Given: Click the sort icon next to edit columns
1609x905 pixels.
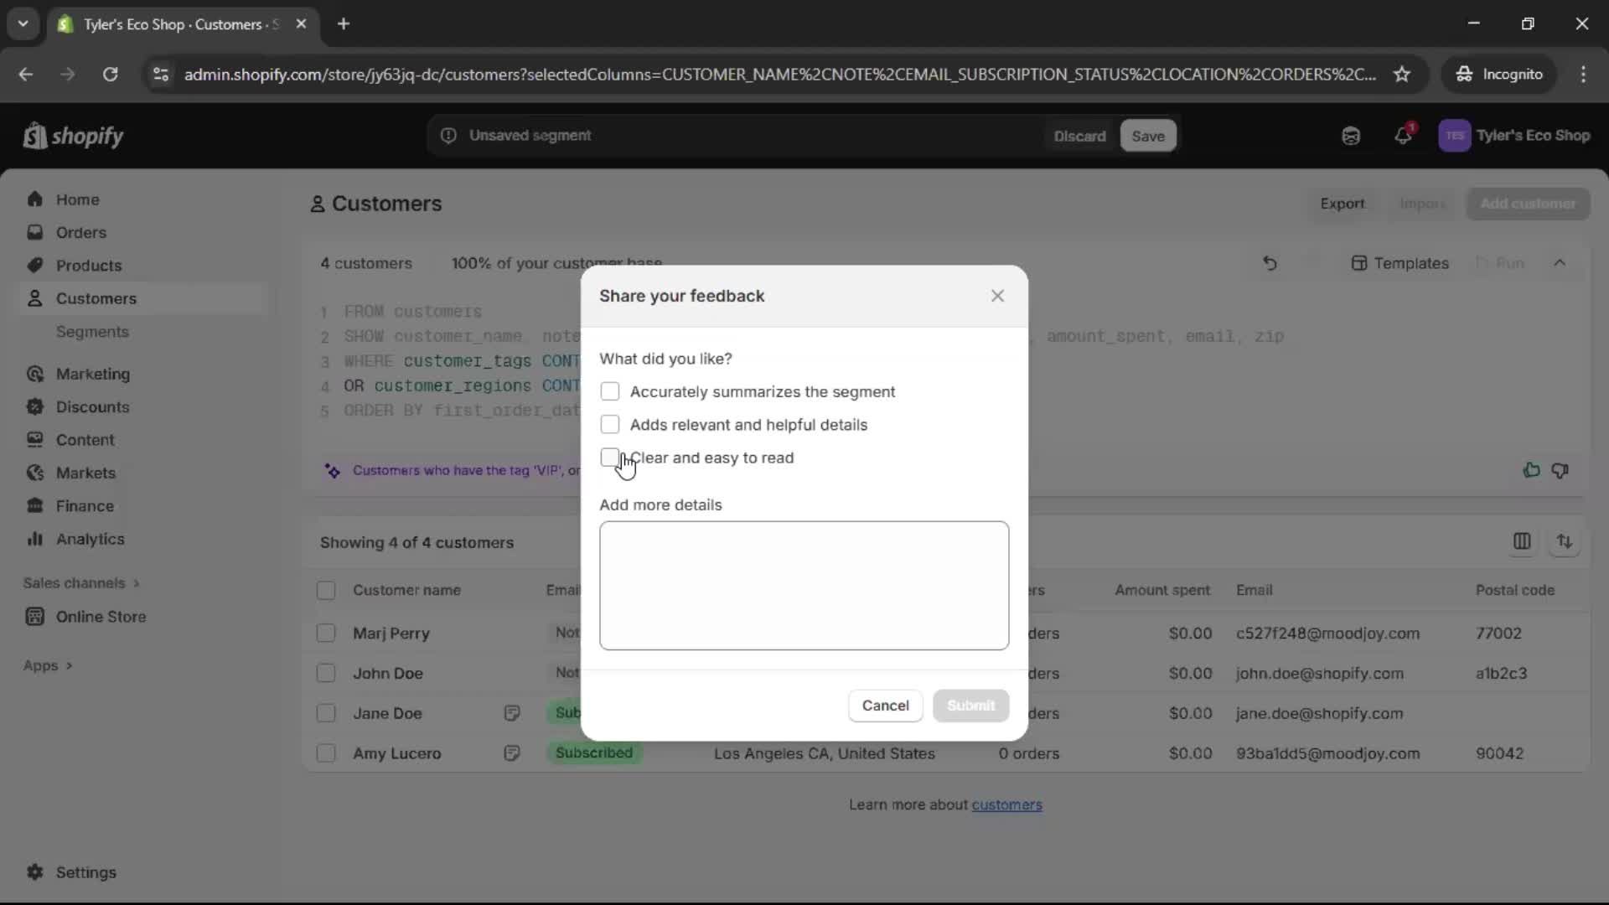Looking at the screenshot, I should click(x=1565, y=541).
